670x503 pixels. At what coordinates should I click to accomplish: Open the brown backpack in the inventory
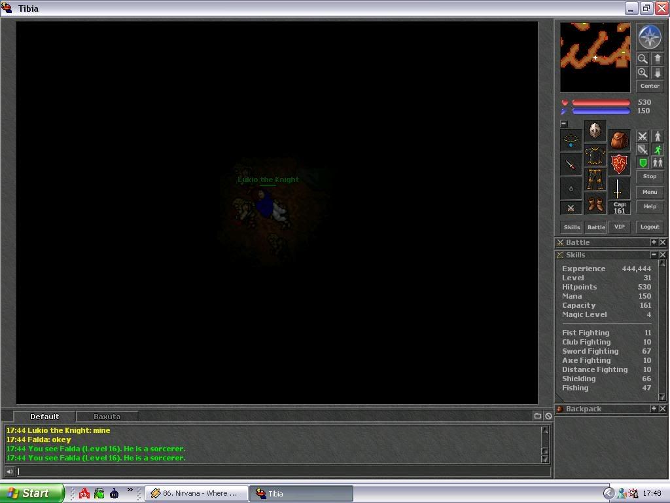[619, 140]
